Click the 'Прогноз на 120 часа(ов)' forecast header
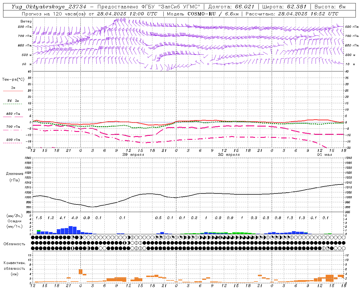Screen dimensions: 360x288 (x=54, y=14)
